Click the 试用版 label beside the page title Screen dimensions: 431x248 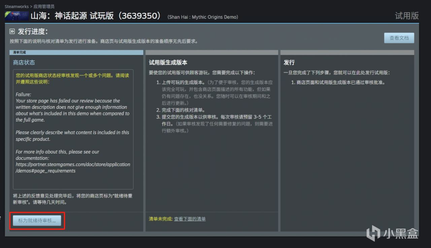(x=407, y=16)
